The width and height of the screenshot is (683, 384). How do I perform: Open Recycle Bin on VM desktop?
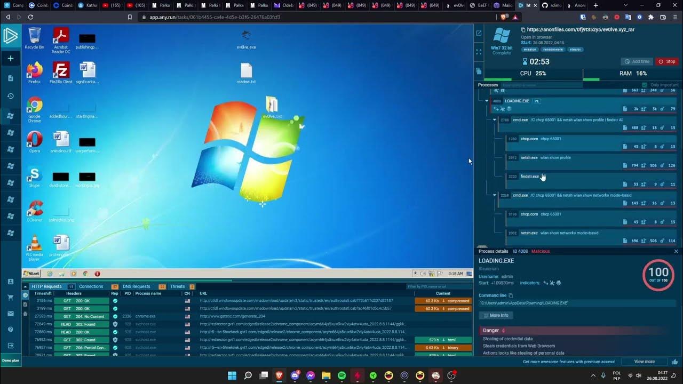coord(34,38)
